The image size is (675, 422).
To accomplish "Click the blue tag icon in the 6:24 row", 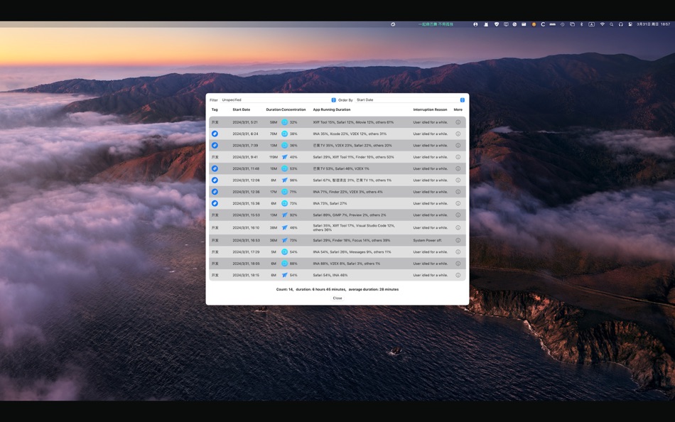I will [x=215, y=134].
